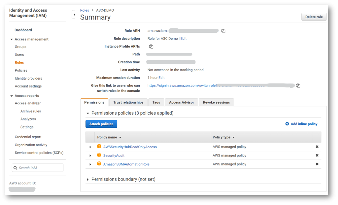Switch to the Permissions tab

tap(94, 102)
